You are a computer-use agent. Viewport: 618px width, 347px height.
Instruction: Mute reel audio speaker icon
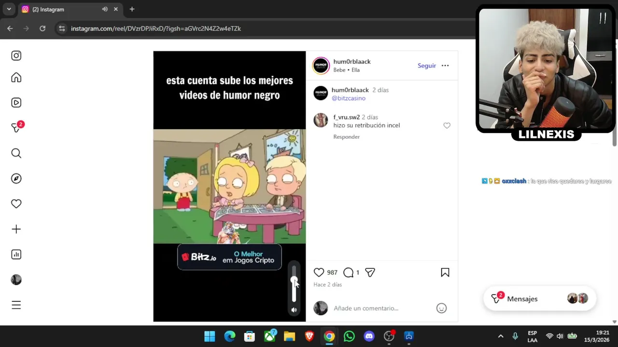pos(294,310)
